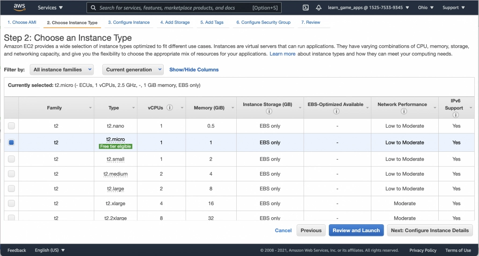Image resolution: width=479 pixels, height=256 pixels.
Task: Click the Cancel link
Action: click(x=283, y=230)
